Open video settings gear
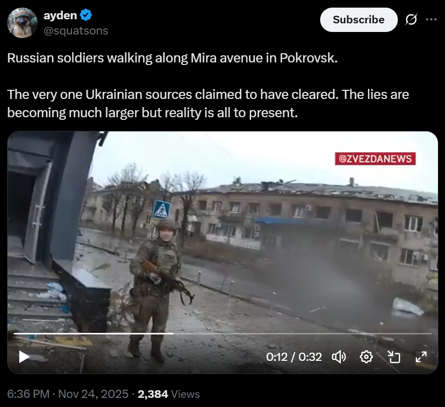The width and height of the screenshot is (445, 407). click(366, 357)
